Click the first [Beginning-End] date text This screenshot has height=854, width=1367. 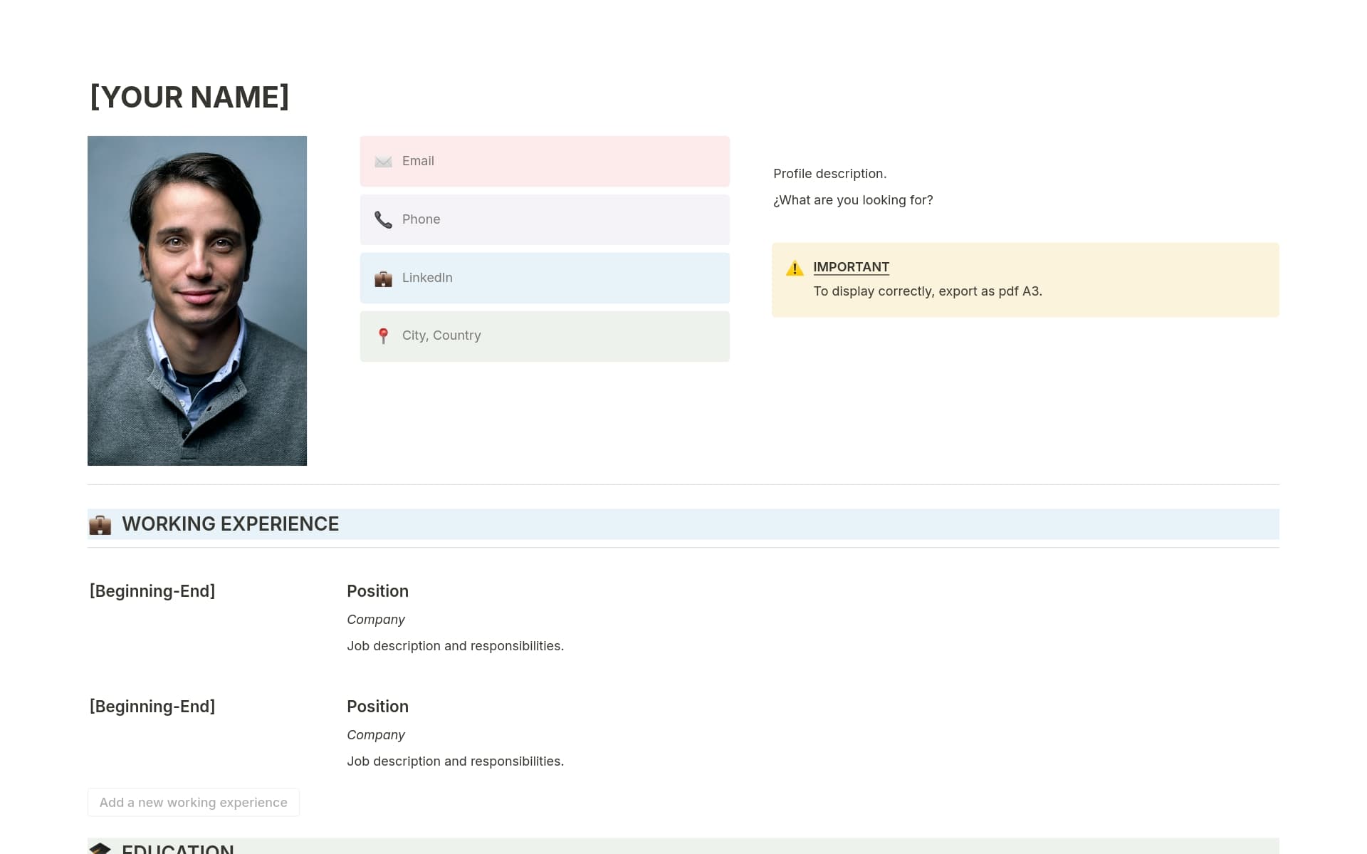tap(152, 590)
